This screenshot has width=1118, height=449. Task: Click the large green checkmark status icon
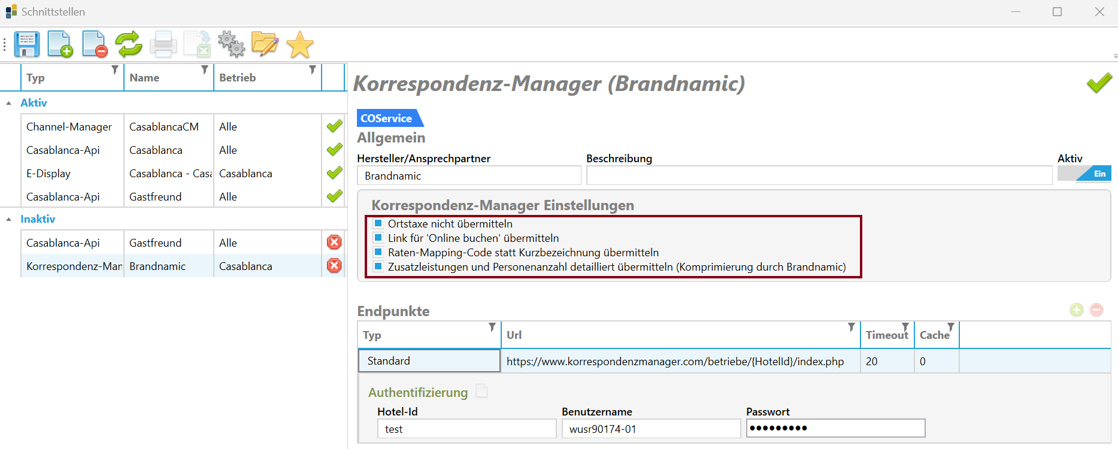click(x=1099, y=83)
